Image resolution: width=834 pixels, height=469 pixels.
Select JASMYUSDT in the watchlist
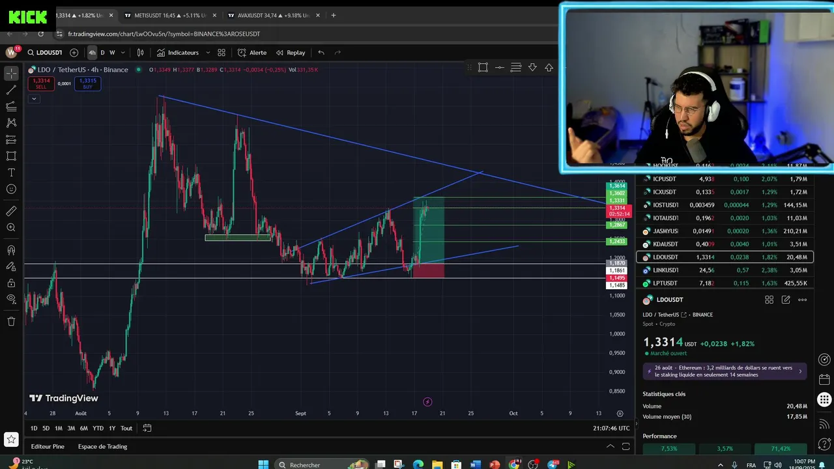pos(725,231)
